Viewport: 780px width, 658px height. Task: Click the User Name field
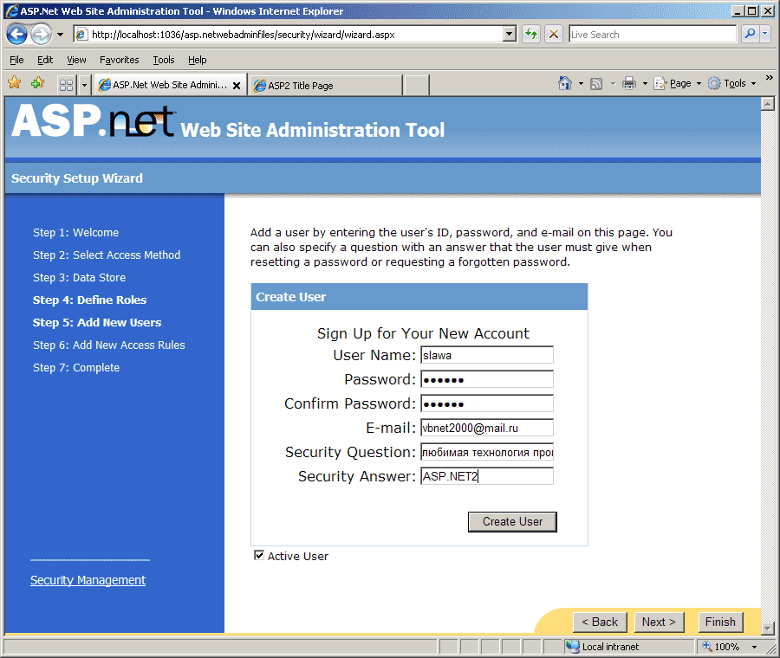[x=487, y=355]
